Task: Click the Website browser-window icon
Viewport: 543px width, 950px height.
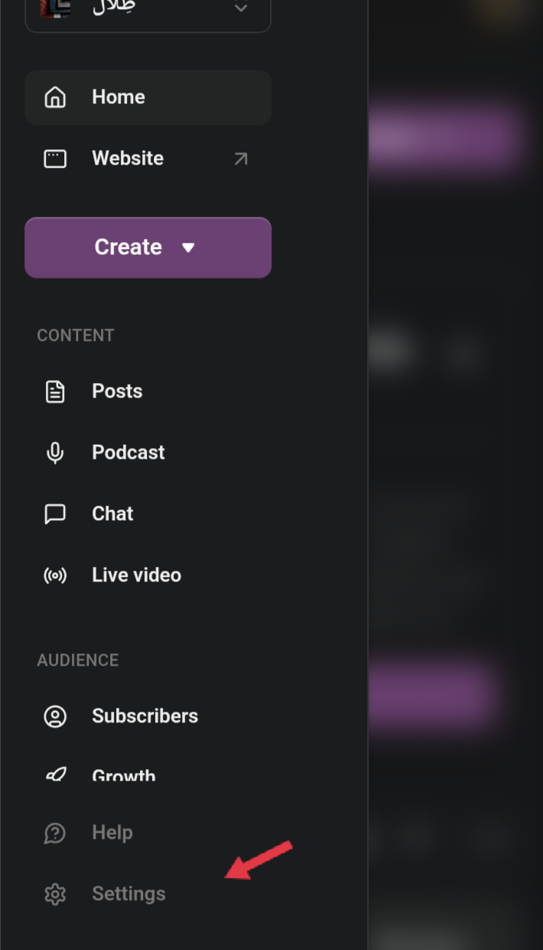Action: tap(55, 159)
